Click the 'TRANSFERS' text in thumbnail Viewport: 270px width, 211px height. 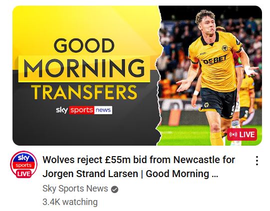[85, 92]
